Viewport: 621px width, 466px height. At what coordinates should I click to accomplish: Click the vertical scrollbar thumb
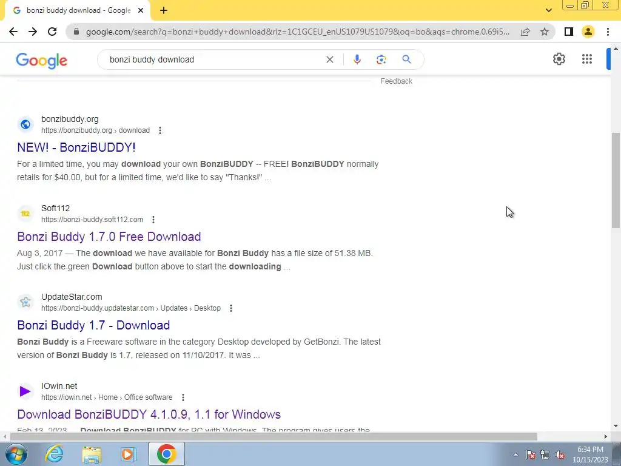616,180
